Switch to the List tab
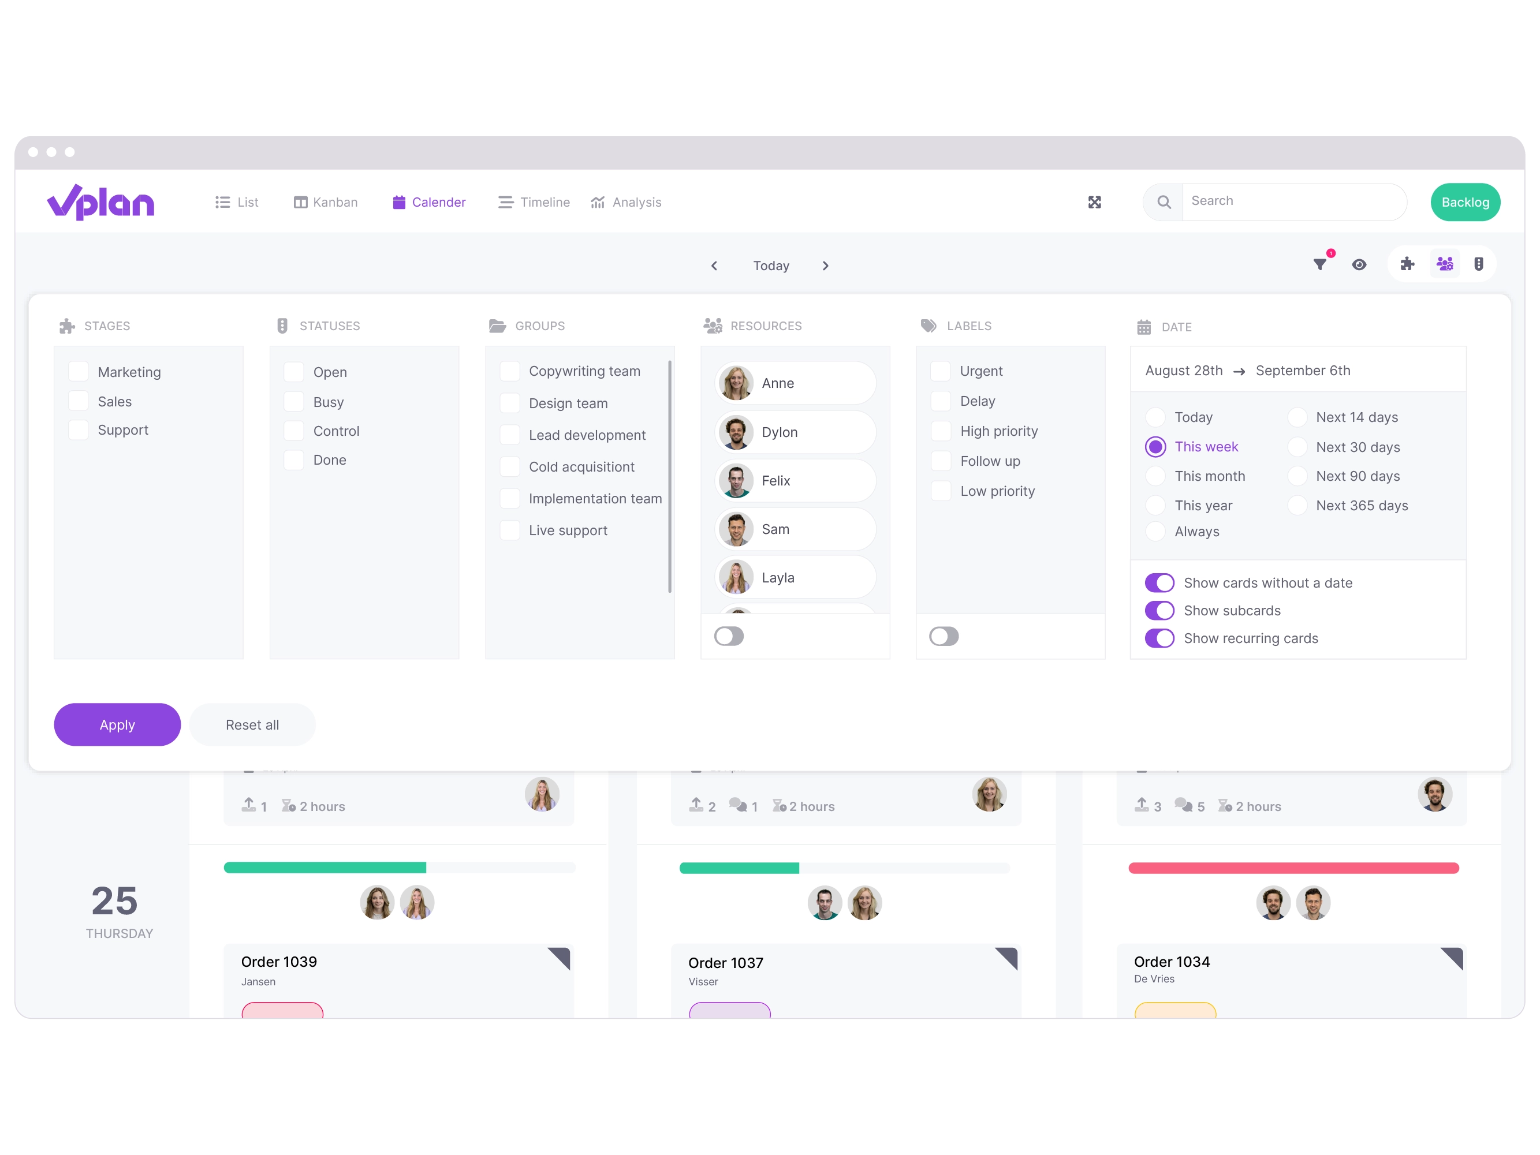 pos(239,203)
